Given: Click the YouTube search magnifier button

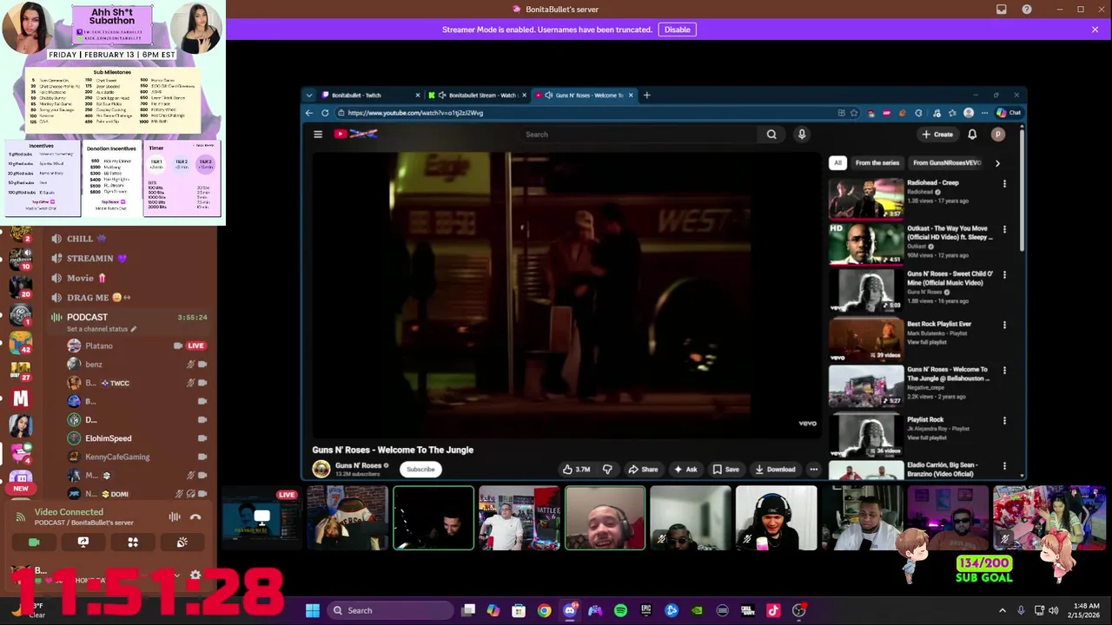Looking at the screenshot, I should coord(771,135).
